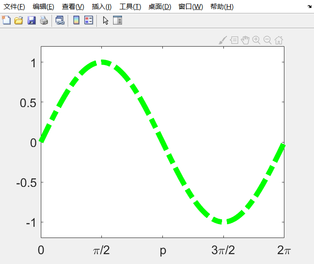Print the figure with the printer icon

[44, 21]
